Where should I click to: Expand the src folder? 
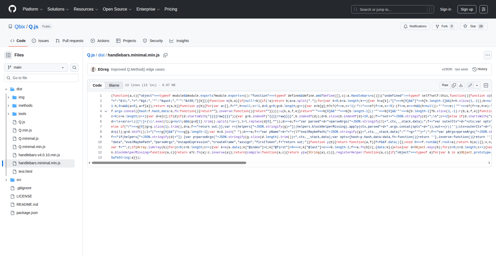coord(6,180)
